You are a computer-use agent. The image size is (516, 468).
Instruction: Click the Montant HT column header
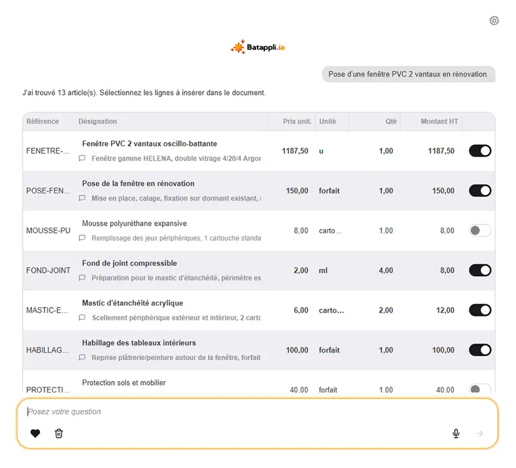coord(439,121)
